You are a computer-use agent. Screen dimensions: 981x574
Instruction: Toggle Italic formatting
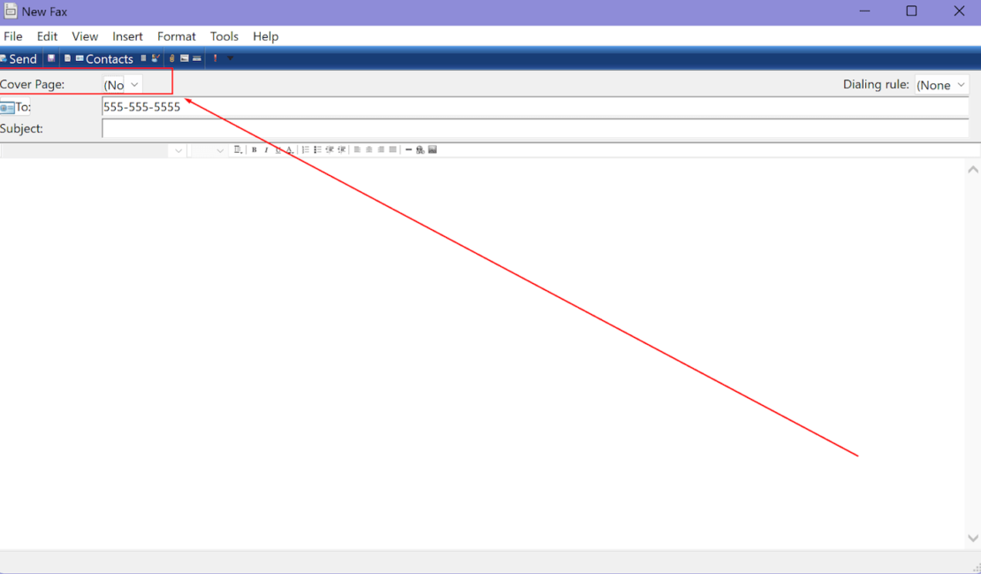click(x=266, y=150)
